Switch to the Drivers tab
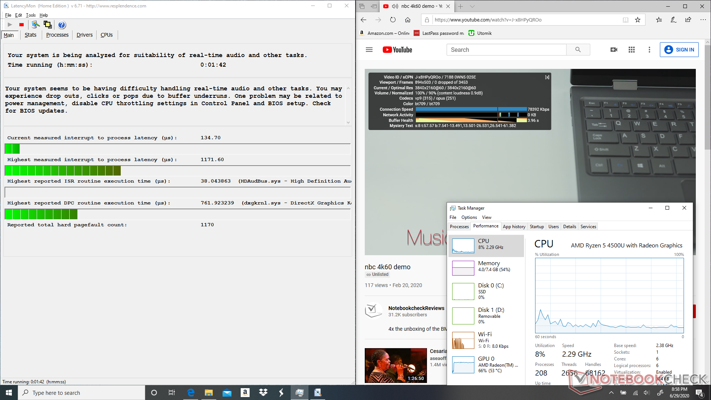Image resolution: width=711 pixels, height=400 pixels. [x=84, y=35]
